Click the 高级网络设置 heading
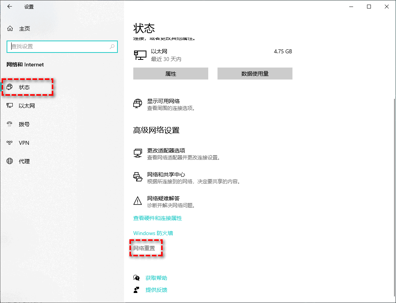Image resolution: width=396 pixels, height=303 pixels. (x=156, y=130)
